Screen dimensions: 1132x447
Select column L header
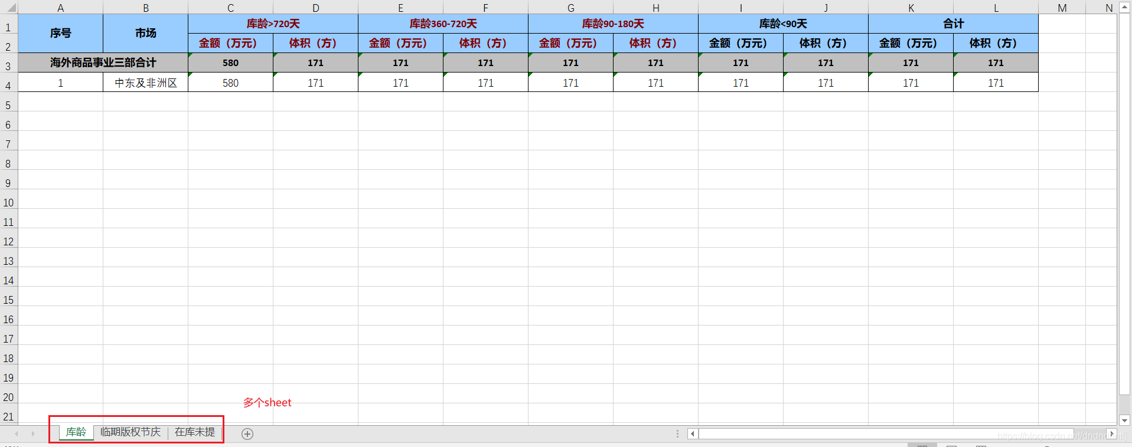pyautogui.click(x=996, y=8)
